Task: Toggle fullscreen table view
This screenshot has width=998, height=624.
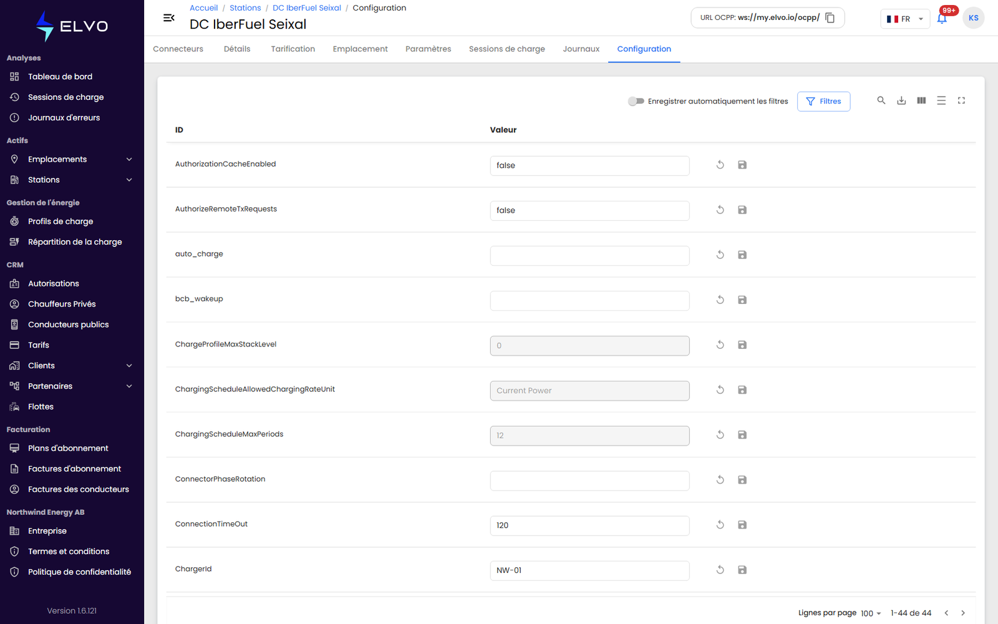Action: tap(961, 100)
